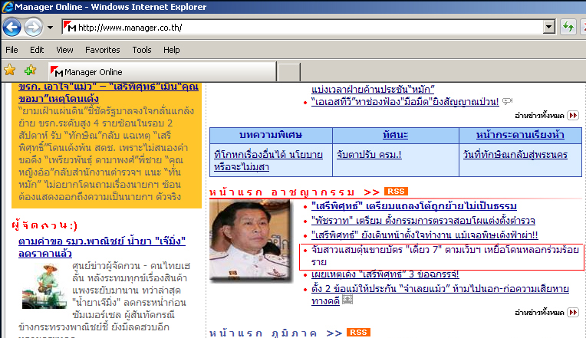This screenshot has height=338, width=586.
Task: Open article ตามคำขอ รมว.พาณิชย์ น้ำยา "เจ๊มิ่ง"
Action: 102,248
